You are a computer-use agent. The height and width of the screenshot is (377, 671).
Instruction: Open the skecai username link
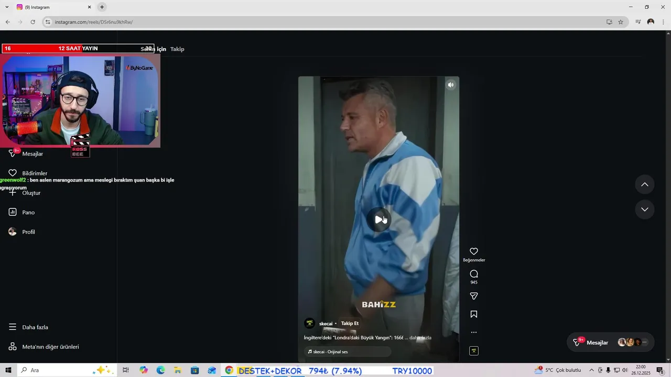click(x=326, y=324)
